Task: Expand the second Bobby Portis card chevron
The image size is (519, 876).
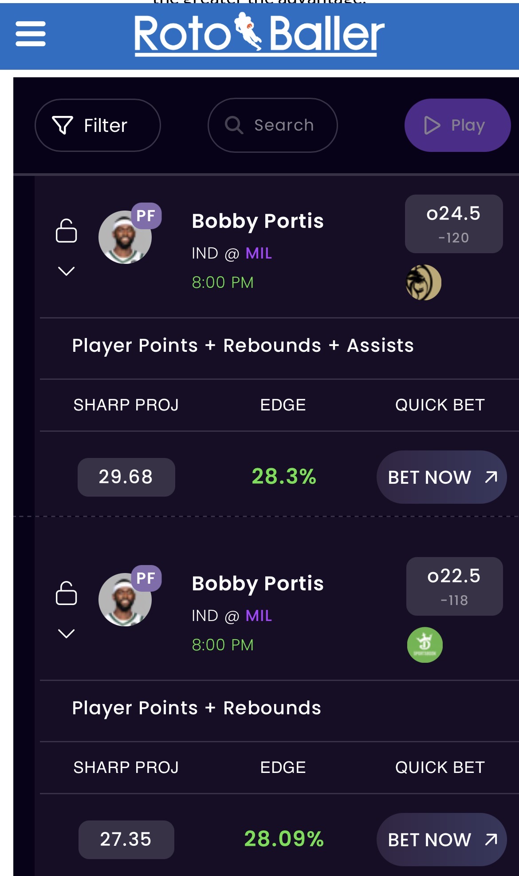Action: pos(66,633)
